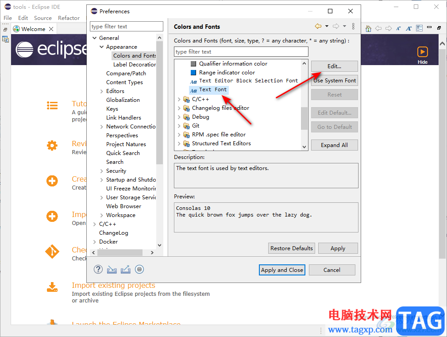This screenshot has height=337, width=447.
Task: Select the Web Browser preference page
Action: [123, 206]
